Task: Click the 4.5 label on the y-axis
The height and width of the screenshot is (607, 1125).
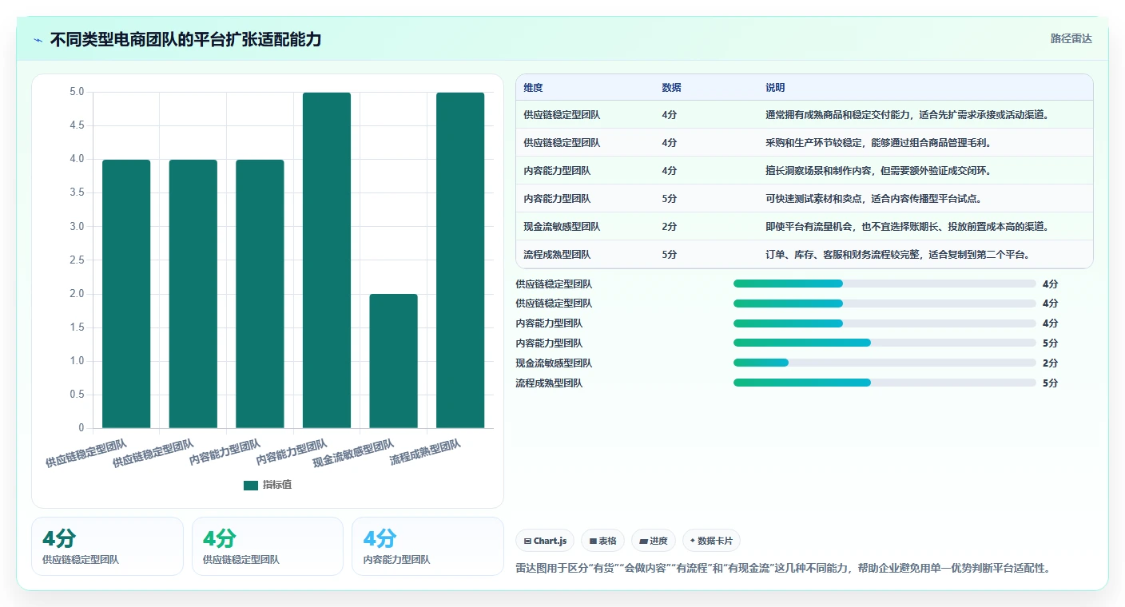Action: pos(77,125)
